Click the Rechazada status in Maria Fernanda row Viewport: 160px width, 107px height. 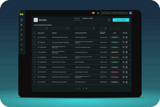coord(115,57)
